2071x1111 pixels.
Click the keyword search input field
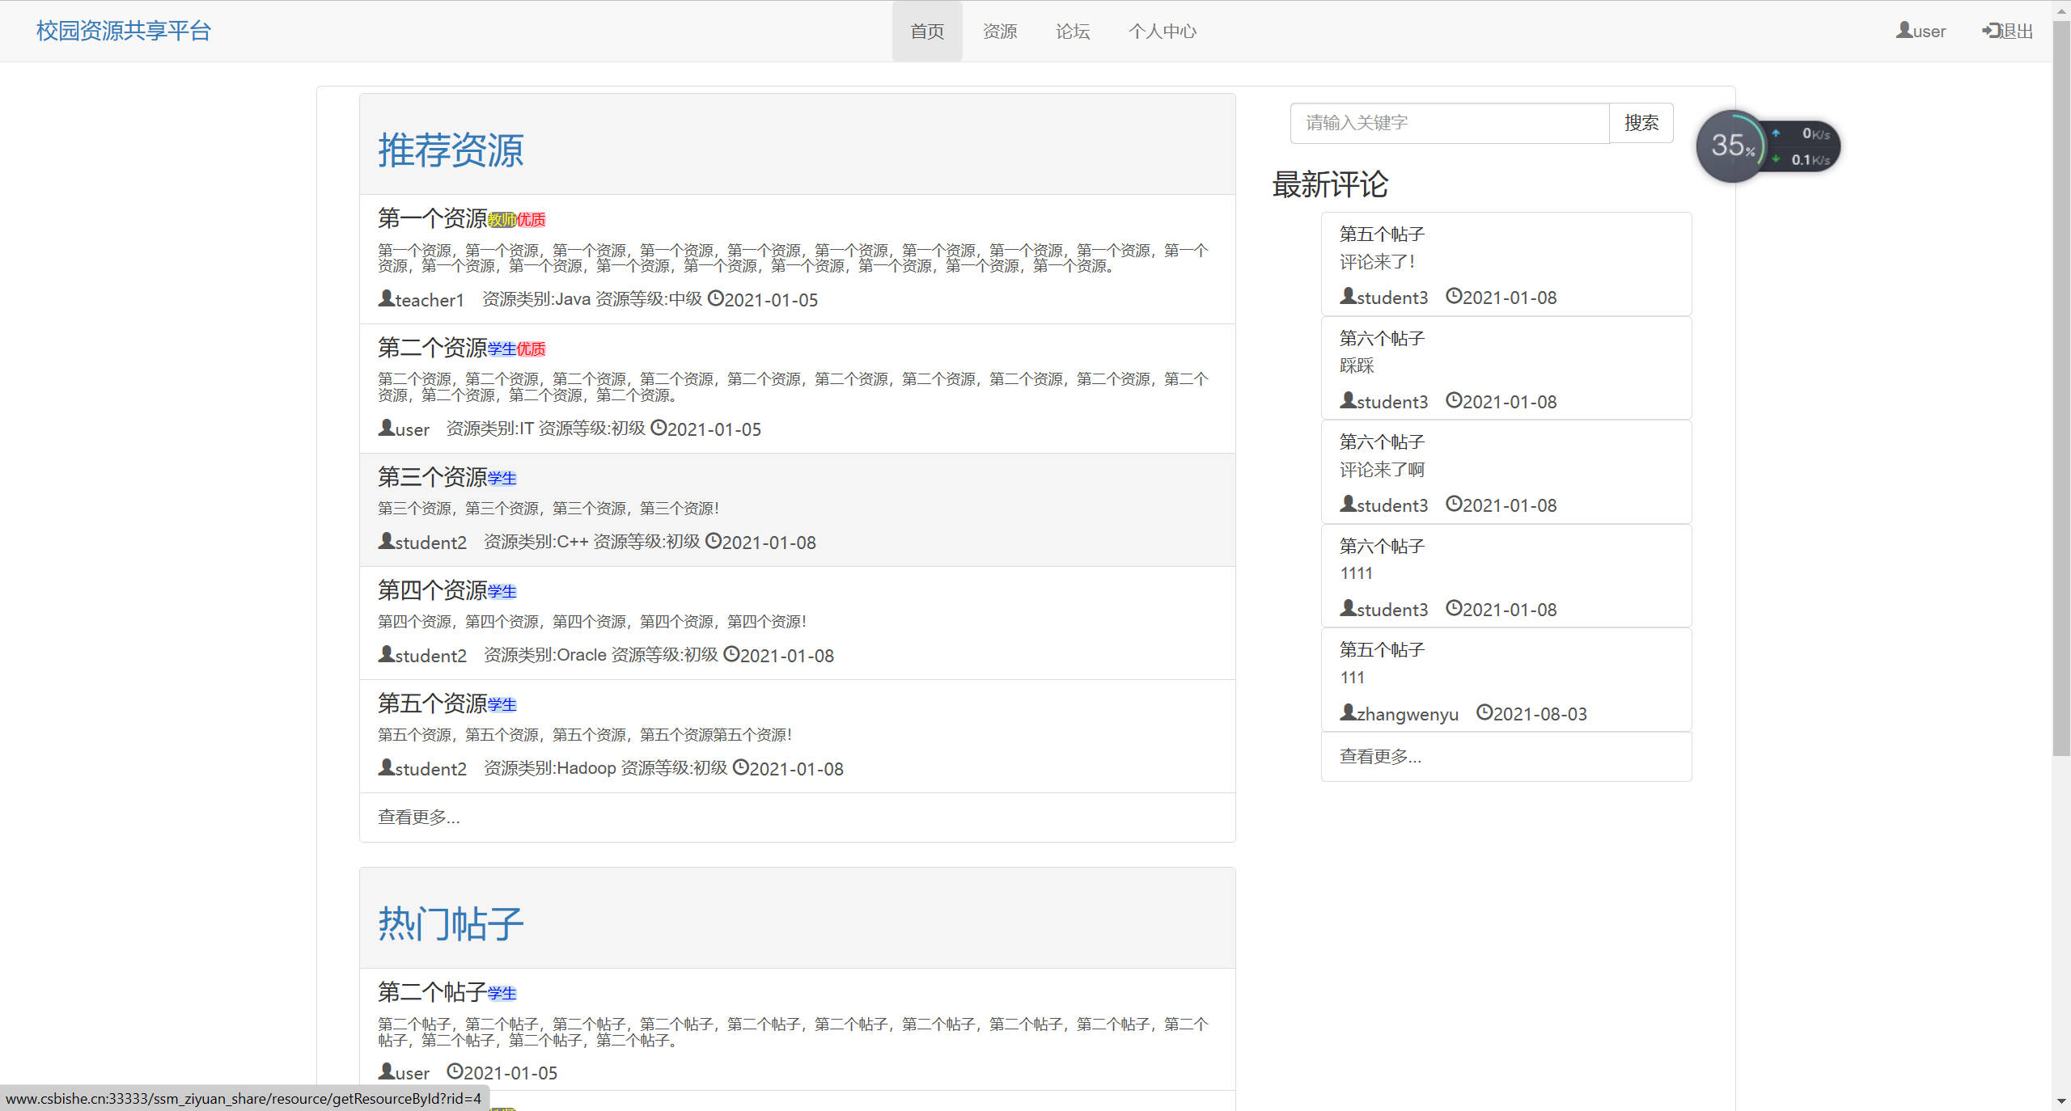(1448, 123)
